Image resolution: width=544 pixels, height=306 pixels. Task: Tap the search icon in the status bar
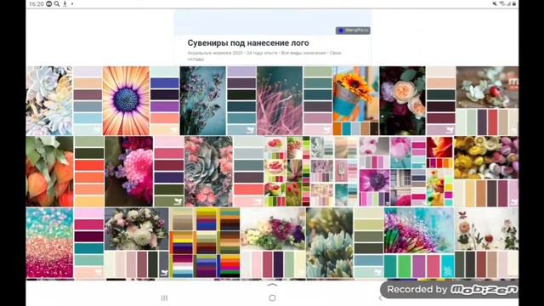coord(57,3)
